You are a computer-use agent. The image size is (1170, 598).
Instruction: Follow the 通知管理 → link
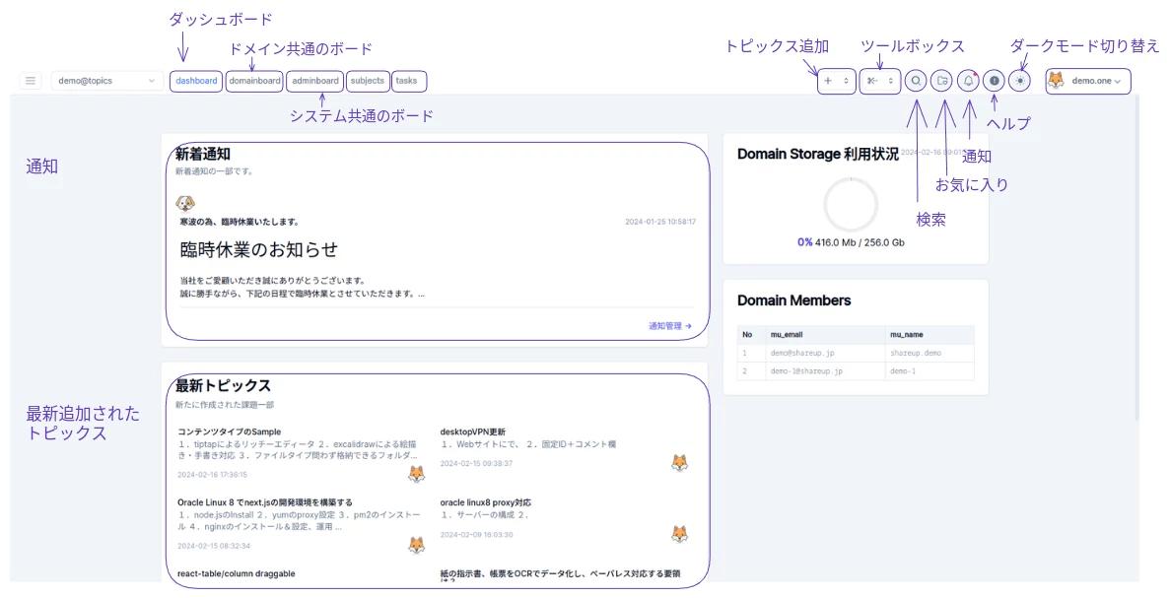pyautogui.click(x=670, y=326)
